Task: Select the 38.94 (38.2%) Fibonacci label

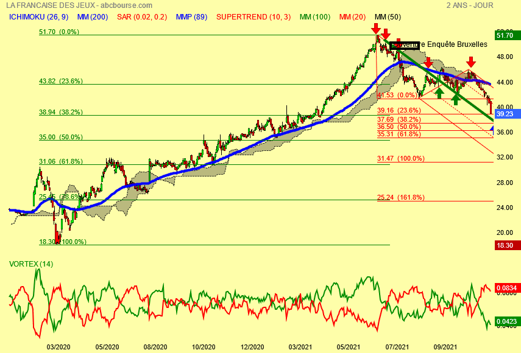Action: coord(61,112)
